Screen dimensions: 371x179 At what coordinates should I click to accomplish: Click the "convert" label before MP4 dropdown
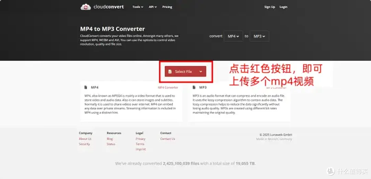pos(216,36)
